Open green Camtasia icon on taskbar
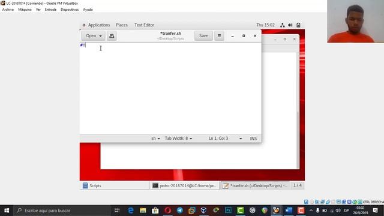Image resolution: width=384 pixels, height=216 pixels. tap(240, 211)
